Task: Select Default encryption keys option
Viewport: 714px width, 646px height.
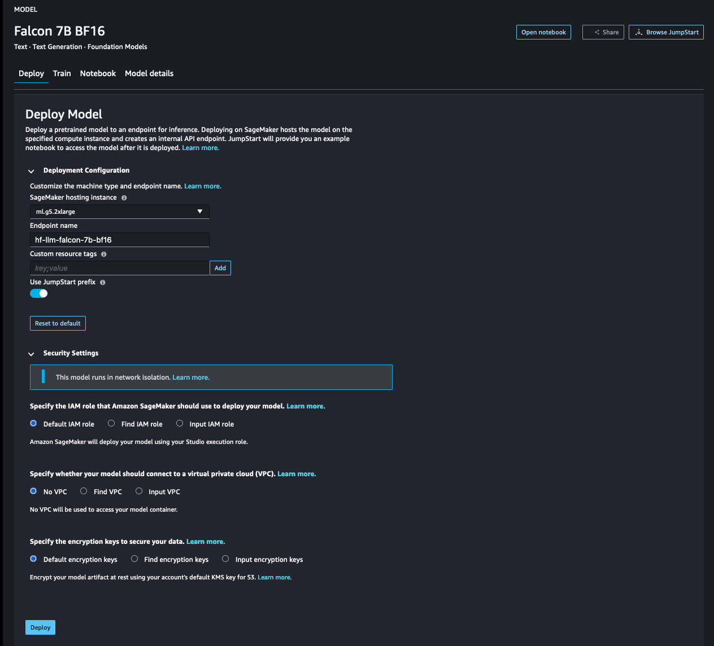Action: 33,559
